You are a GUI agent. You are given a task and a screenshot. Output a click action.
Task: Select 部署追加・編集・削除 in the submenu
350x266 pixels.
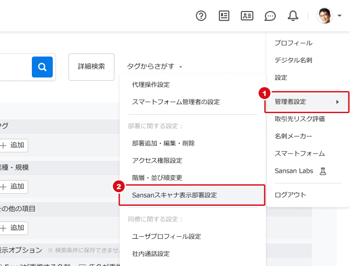(164, 143)
